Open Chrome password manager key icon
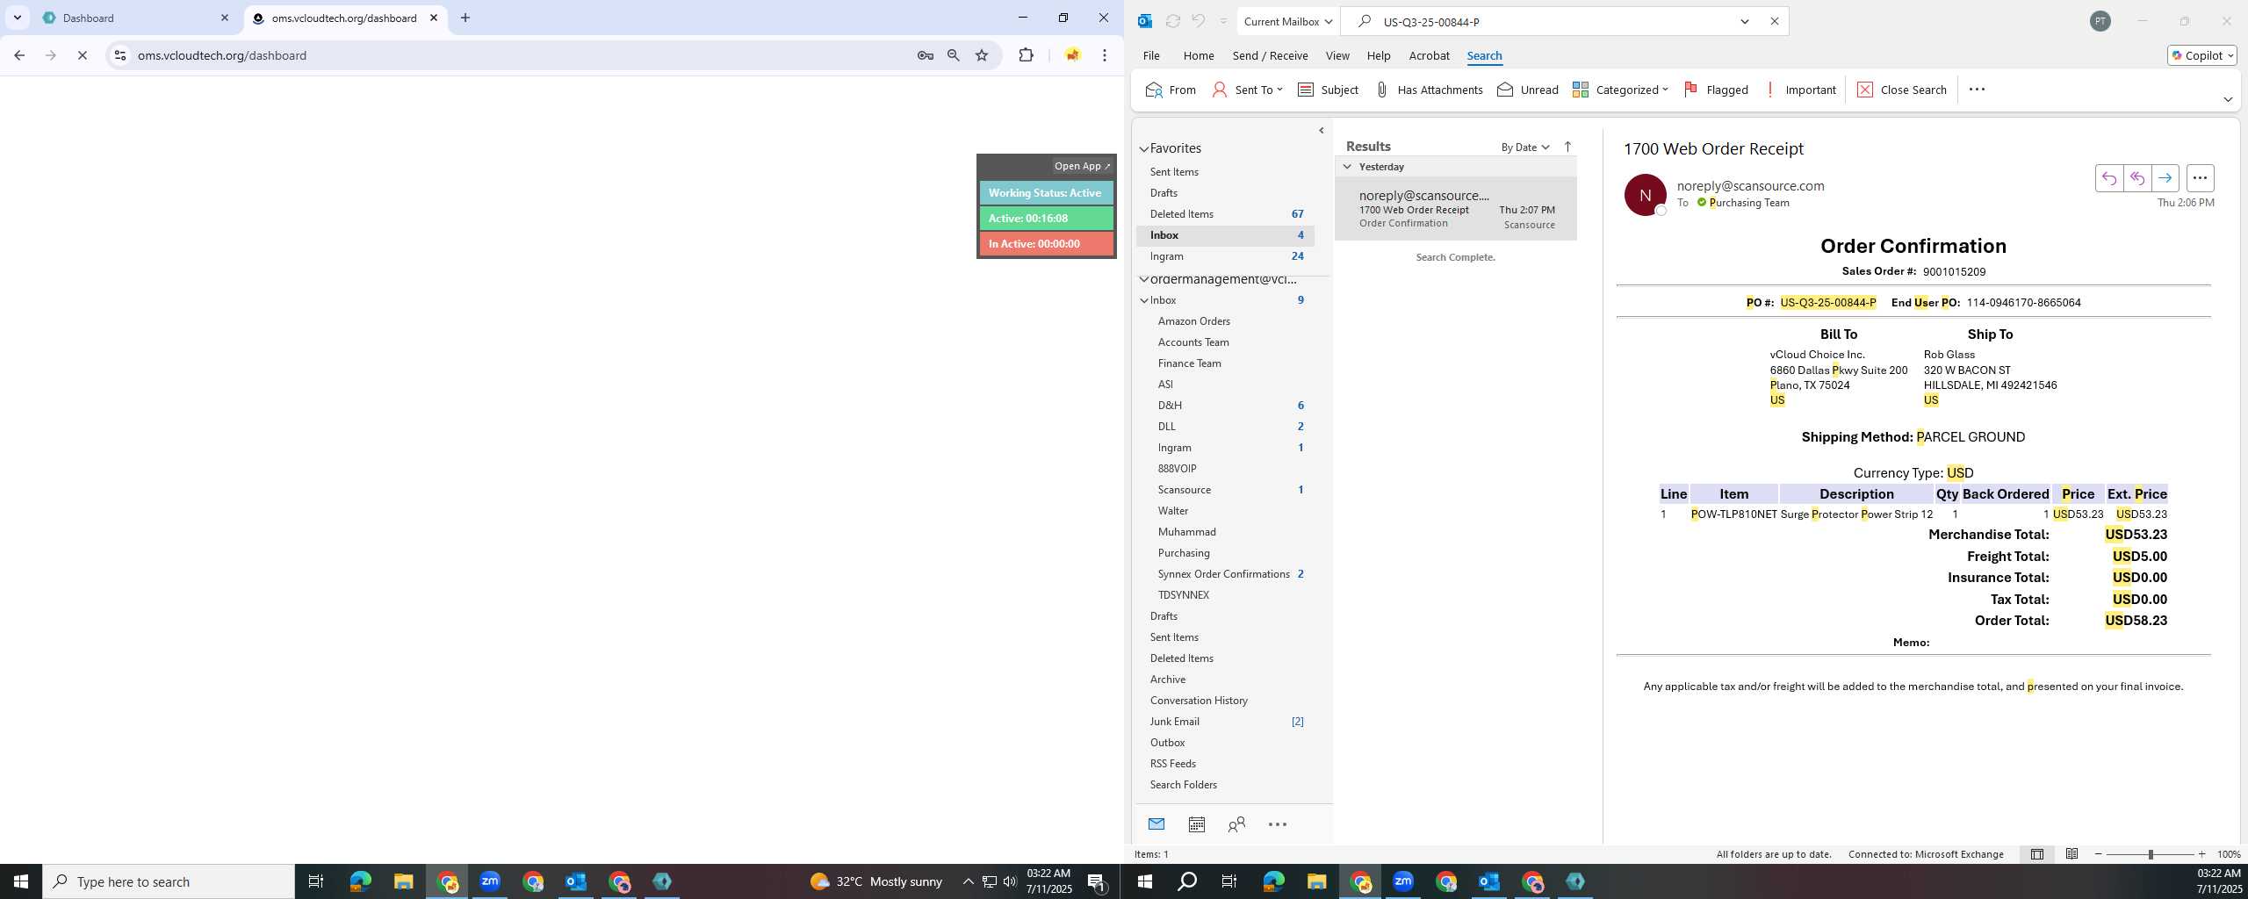The image size is (2248, 899). (x=925, y=55)
